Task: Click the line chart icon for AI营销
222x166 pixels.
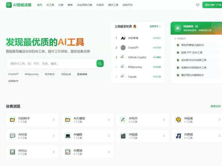Action: (68, 152)
